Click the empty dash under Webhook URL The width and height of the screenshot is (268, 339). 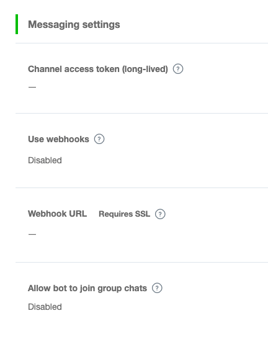32,234
